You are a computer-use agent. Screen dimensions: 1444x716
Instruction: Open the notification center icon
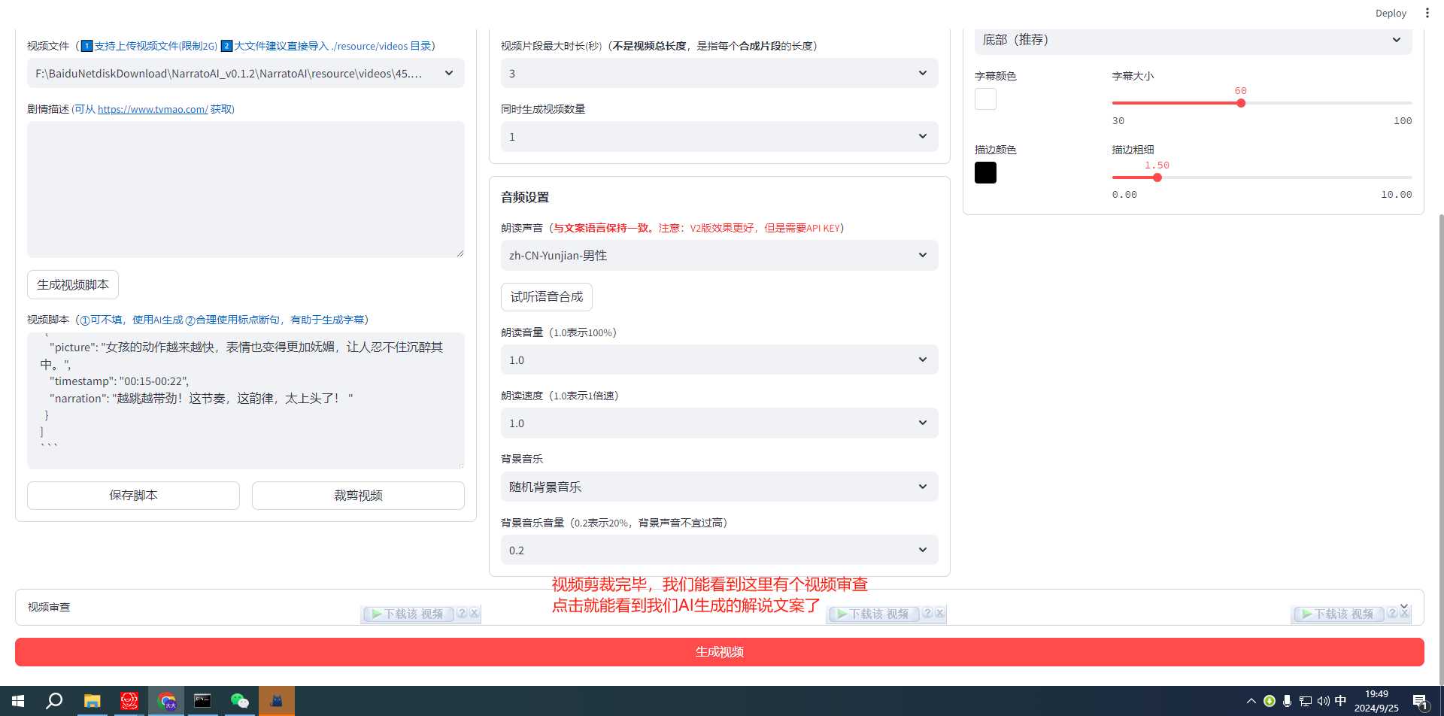[x=1421, y=702]
